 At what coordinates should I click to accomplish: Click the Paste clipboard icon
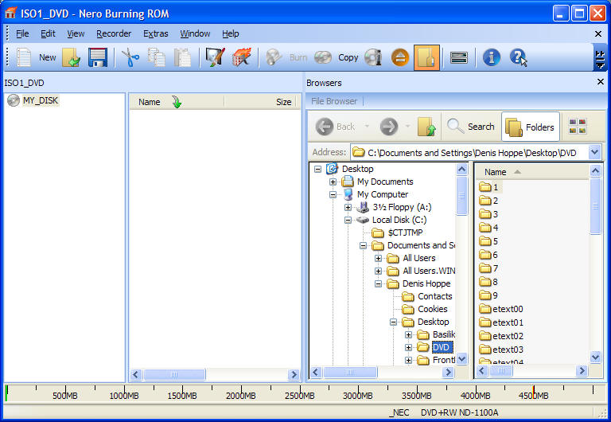coord(182,57)
